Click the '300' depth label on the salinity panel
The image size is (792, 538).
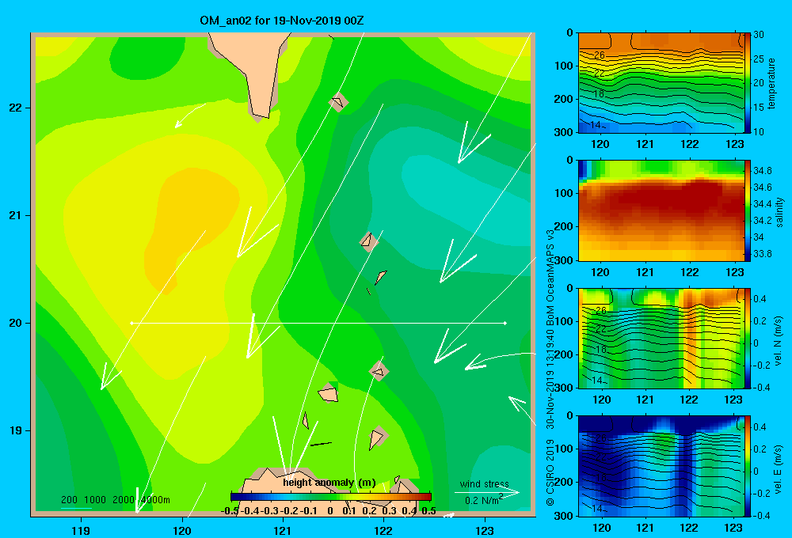point(564,260)
